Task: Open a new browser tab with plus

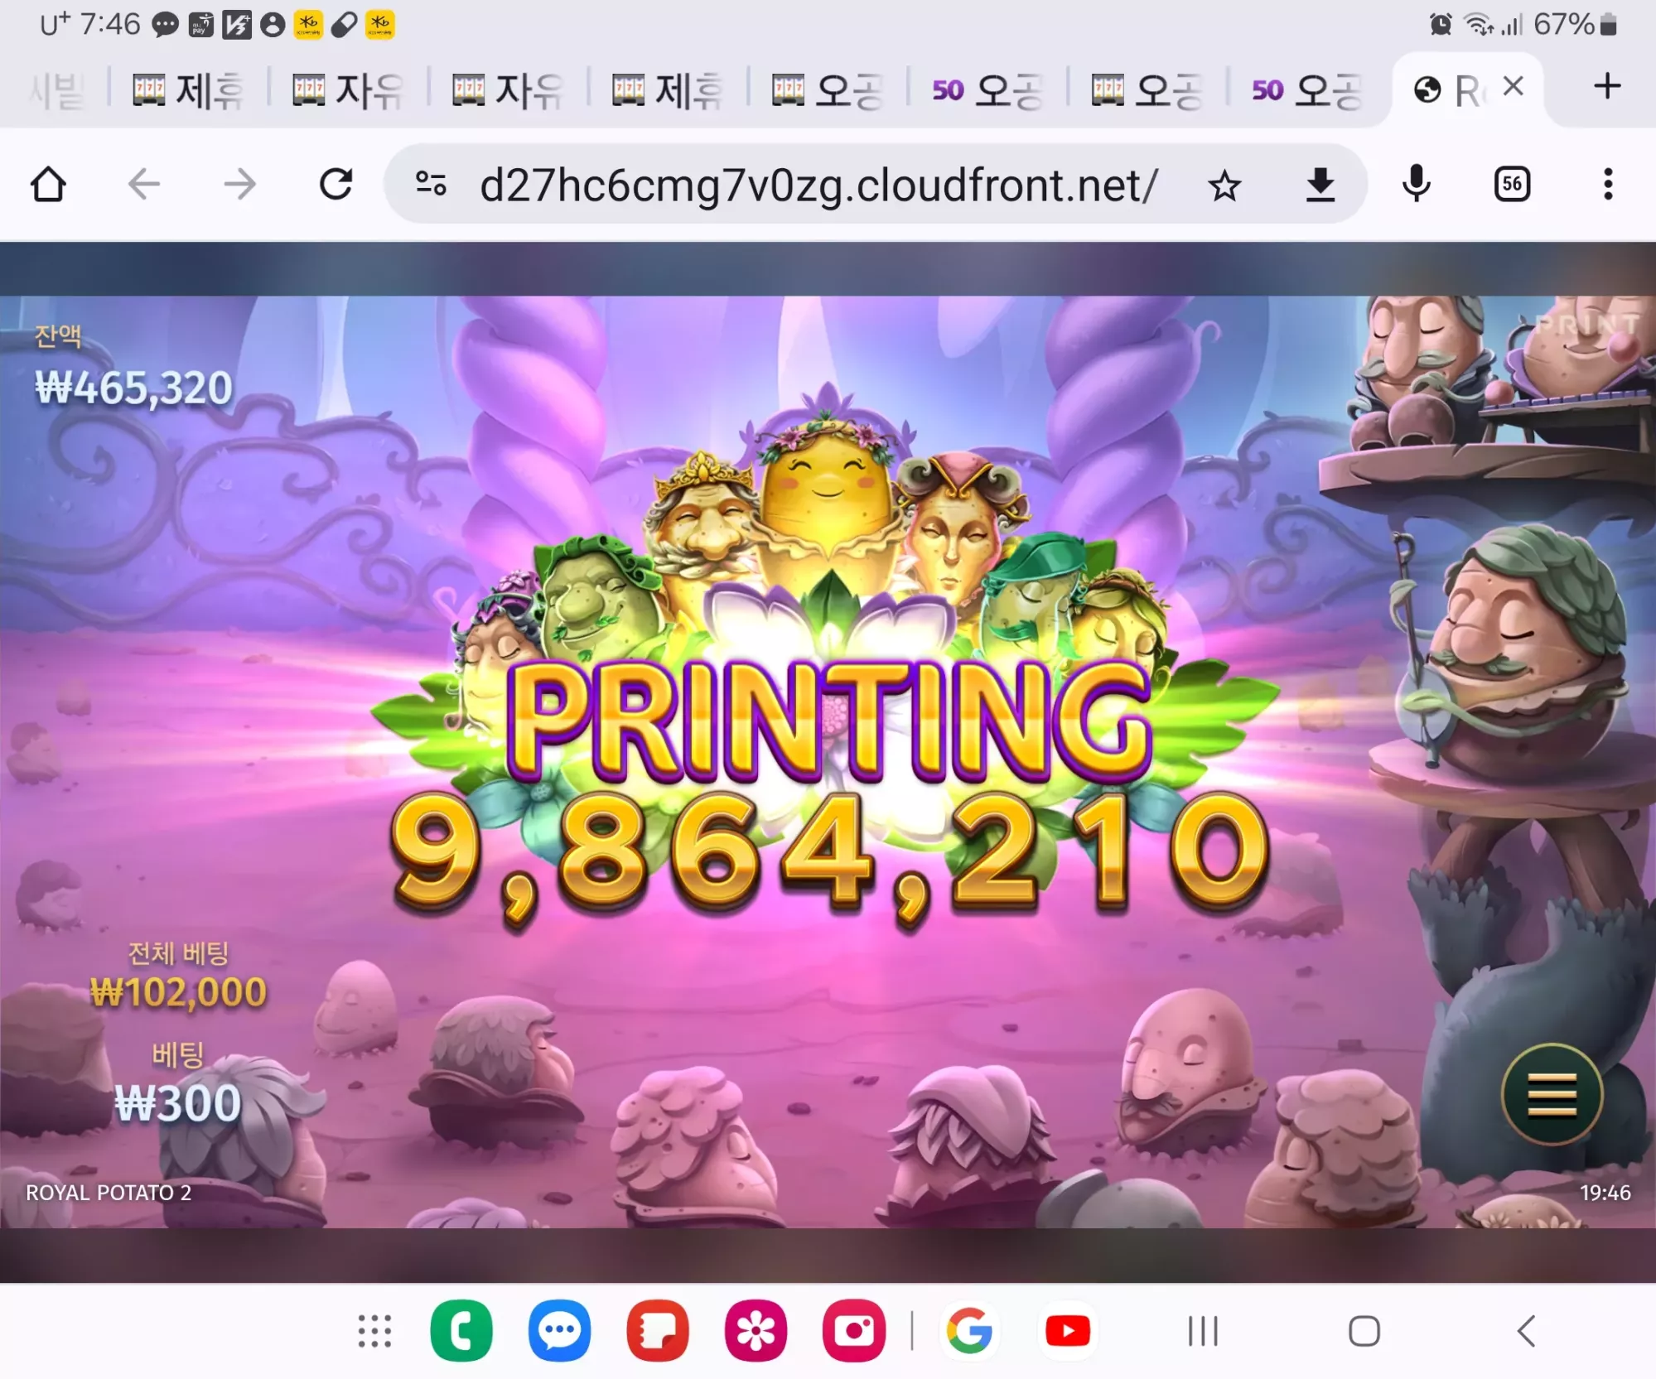Action: point(1607,86)
